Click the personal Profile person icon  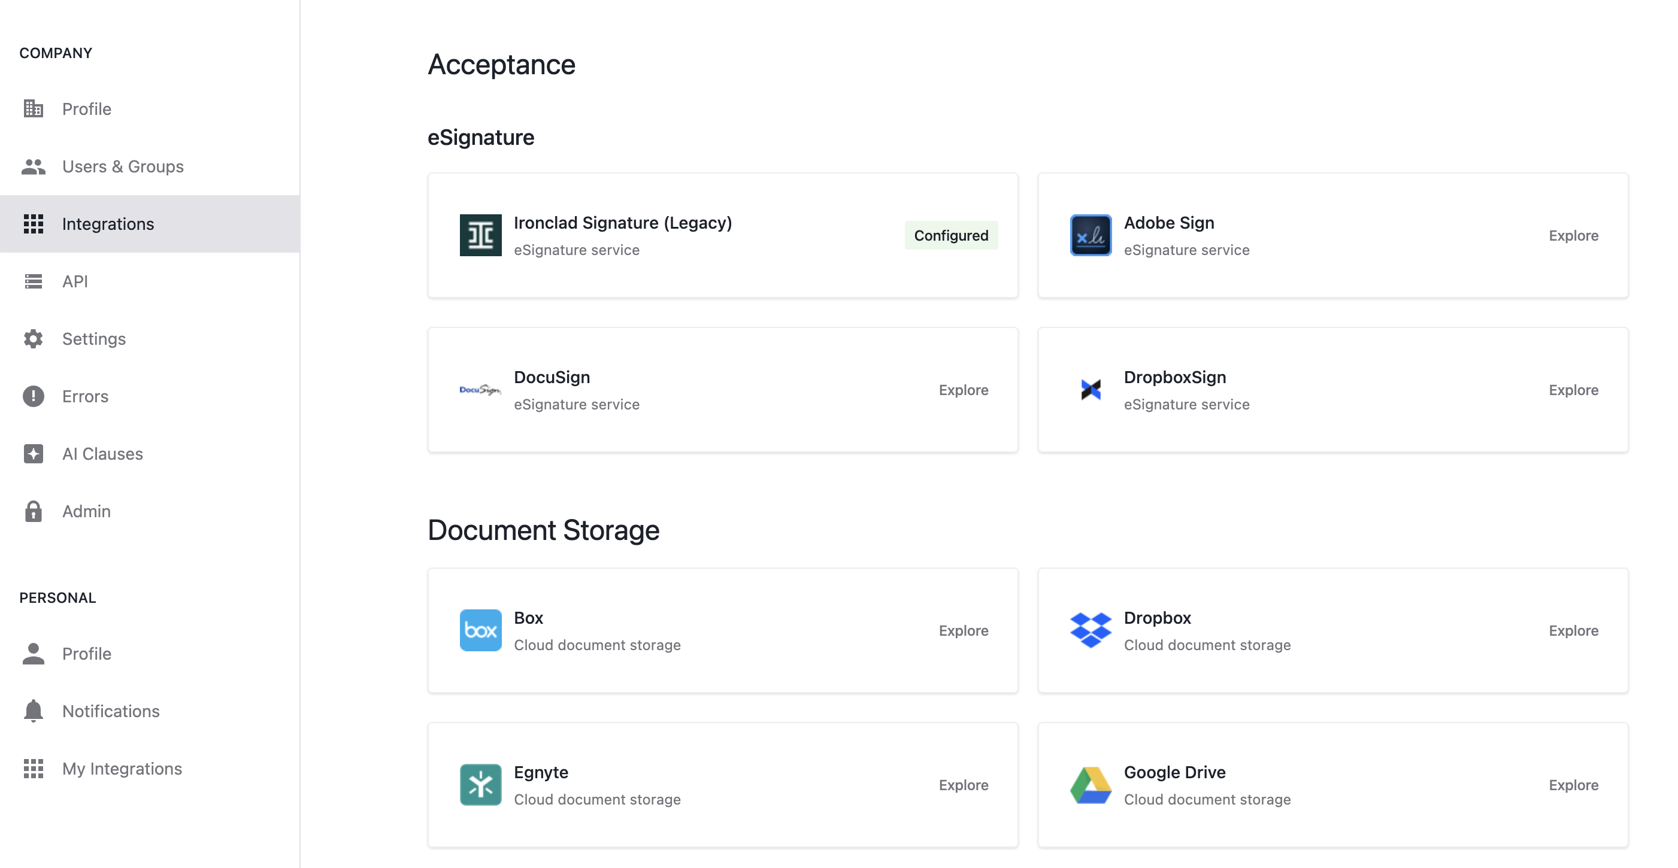tap(33, 654)
